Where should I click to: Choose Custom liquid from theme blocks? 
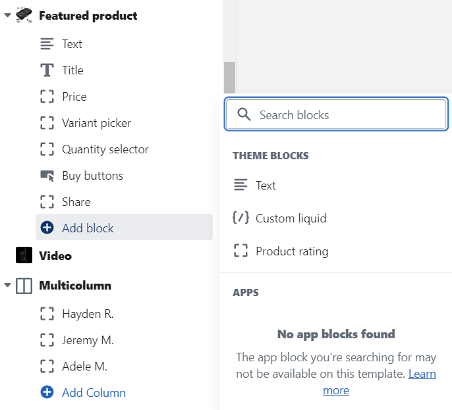(x=291, y=218)
